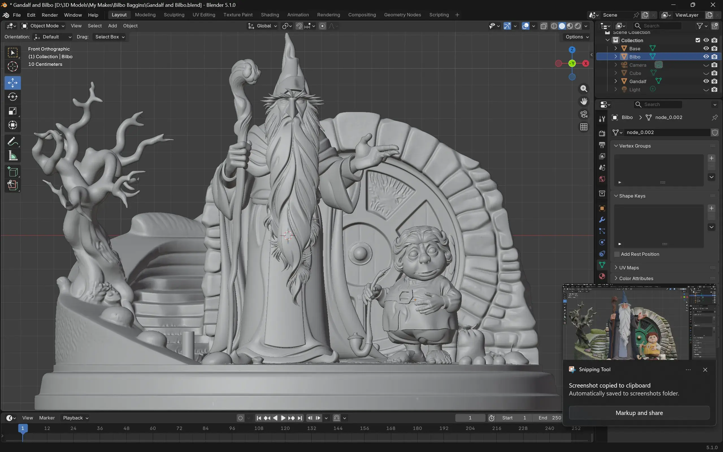Expand the Gandalf tree item
The height and width of the screenshot is (452, 723).
coord(615,81)
